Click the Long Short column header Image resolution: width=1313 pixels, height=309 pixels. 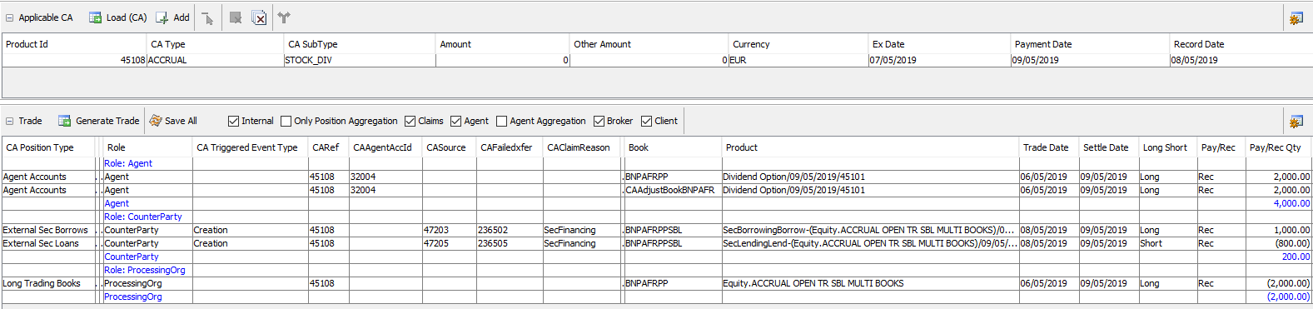1167,147
